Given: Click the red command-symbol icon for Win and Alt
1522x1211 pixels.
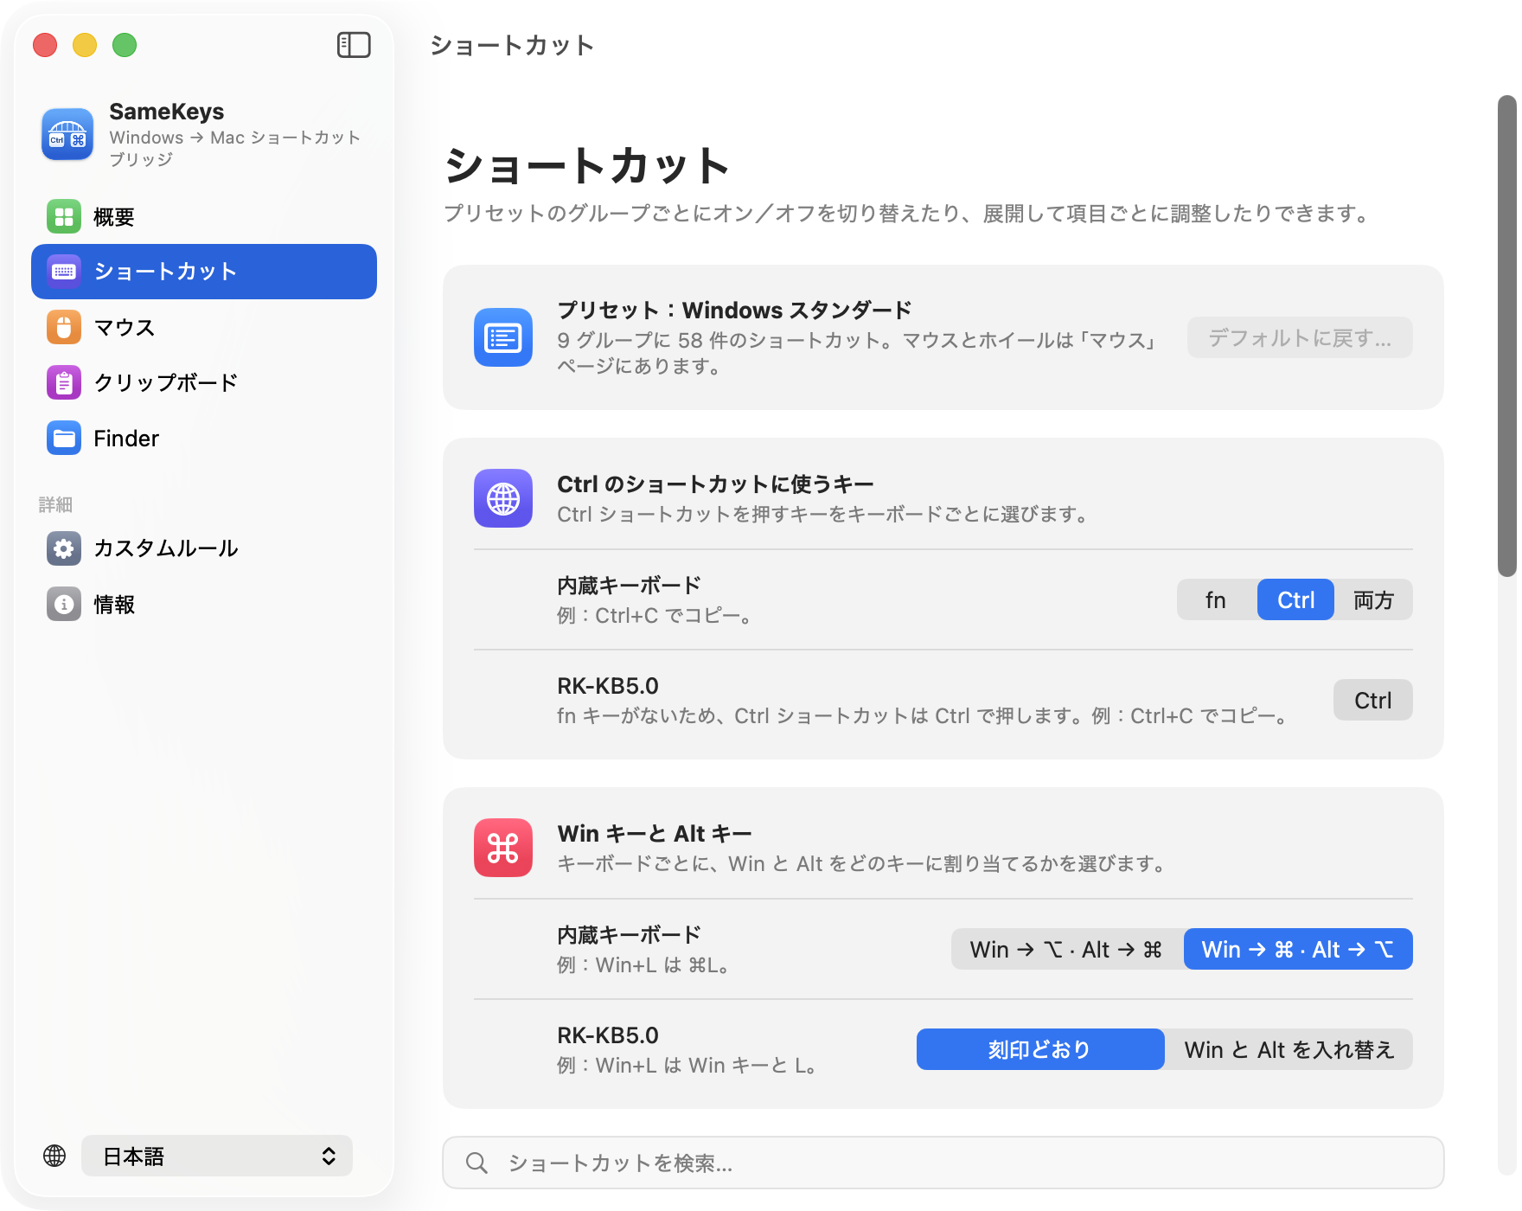Looking at the screenshot, I should (503, 848).
